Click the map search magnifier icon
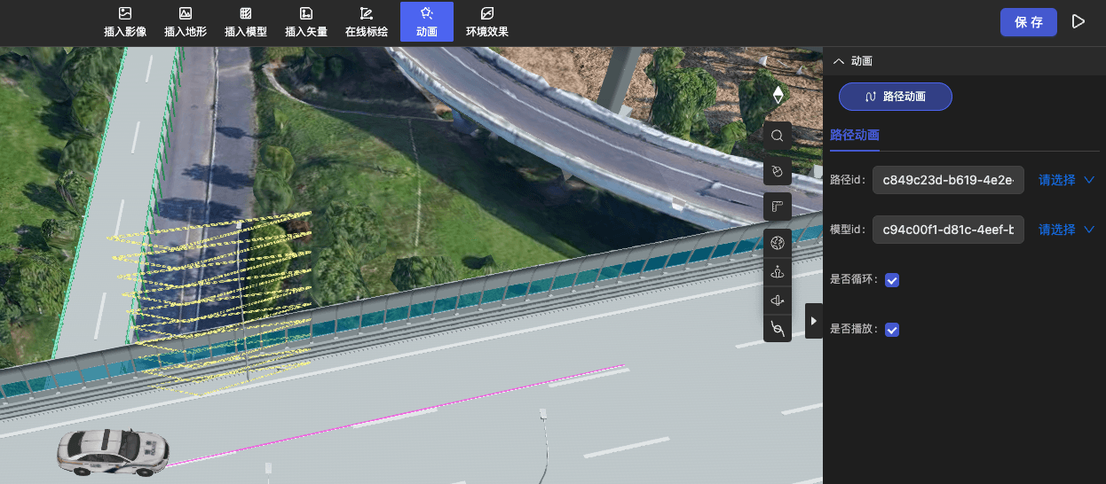The height and width of the screenshot is (484, 1106). [778, 136]
